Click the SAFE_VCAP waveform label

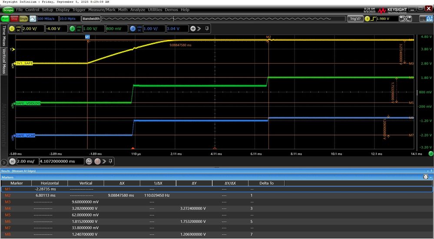[x=25, y=136]
